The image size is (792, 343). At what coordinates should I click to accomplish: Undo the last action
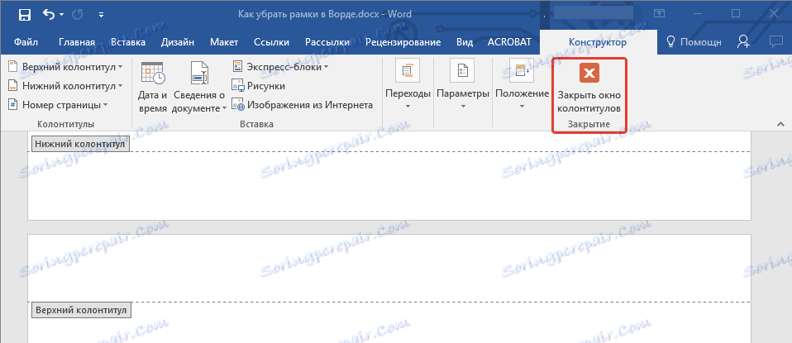tap(49, 15)
